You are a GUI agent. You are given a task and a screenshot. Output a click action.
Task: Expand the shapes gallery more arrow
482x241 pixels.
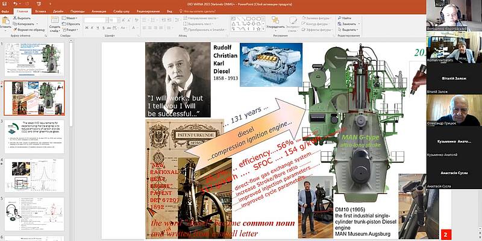(263, 29)
